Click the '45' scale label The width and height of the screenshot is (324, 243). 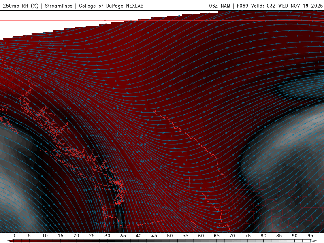[x=154, y=236]
